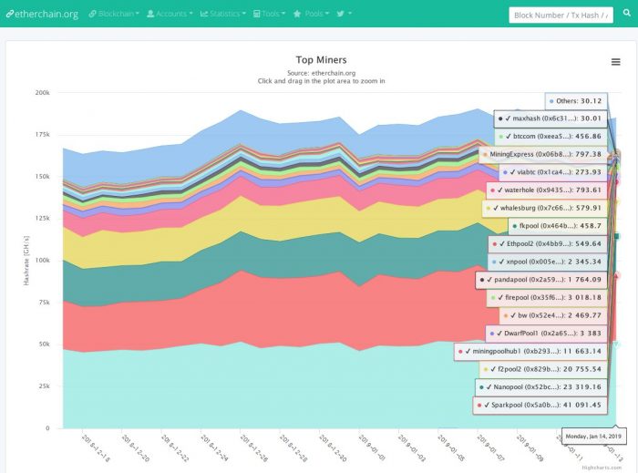
Task: Open the Pools dropdown menu
Action: point(312,14)
